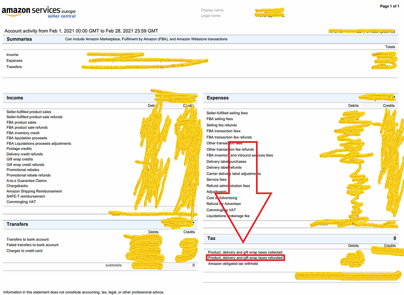The width and height of the screenshot is (404, 295).
Task: Select the Totals column header
Action: tap(390, 47)
